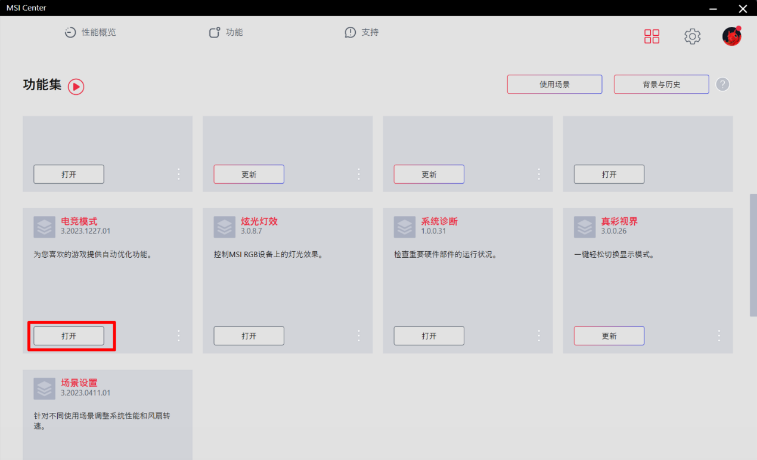
Task: Go to the 支持 tab
Action: pyautogui.click(x=362, y=32)
